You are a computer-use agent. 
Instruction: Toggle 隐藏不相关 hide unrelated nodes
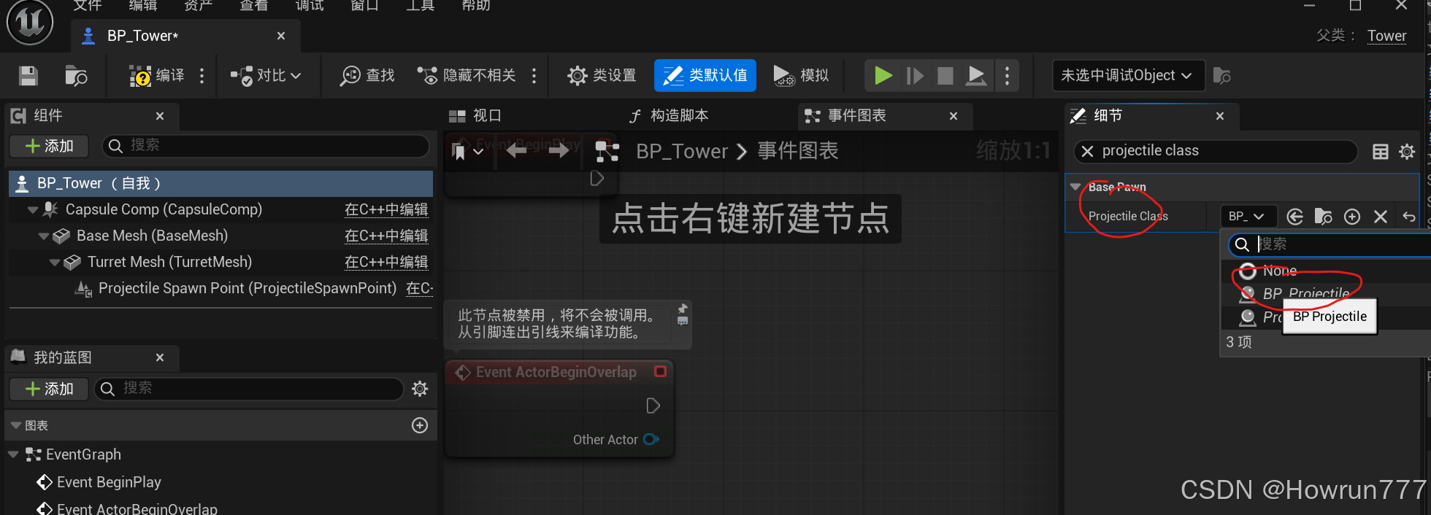tap(467, 76)
